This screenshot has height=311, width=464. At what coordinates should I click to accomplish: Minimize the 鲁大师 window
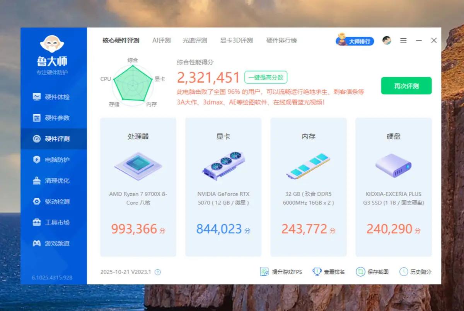pyautogui.click(x=419, y=41)
